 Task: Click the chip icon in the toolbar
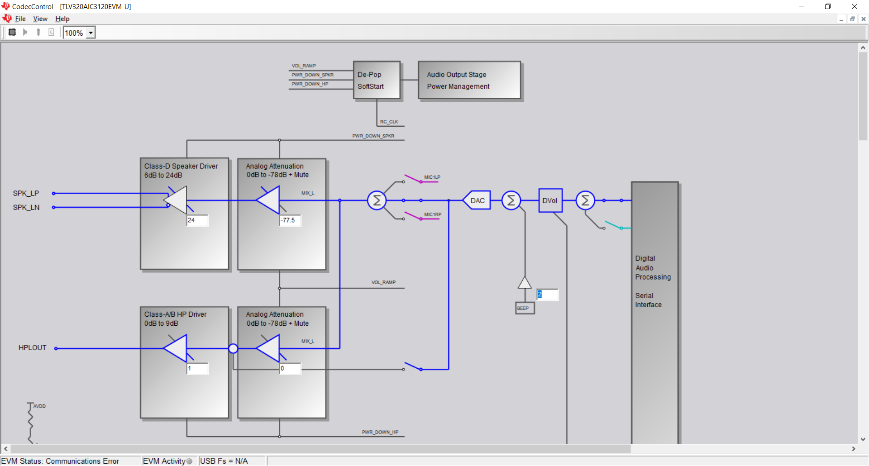[x=12, y=32]
